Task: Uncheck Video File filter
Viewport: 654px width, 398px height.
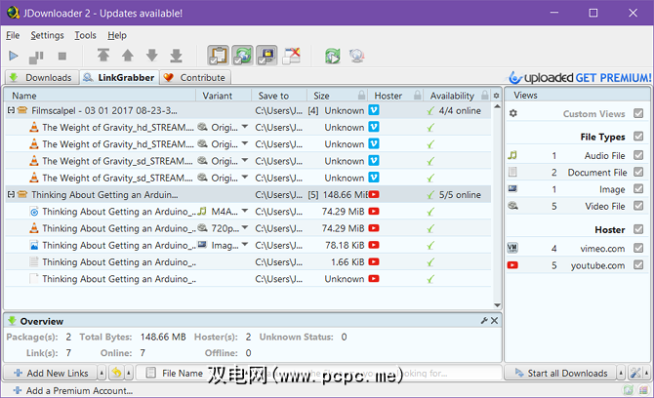Action: [x=638, y=206]
